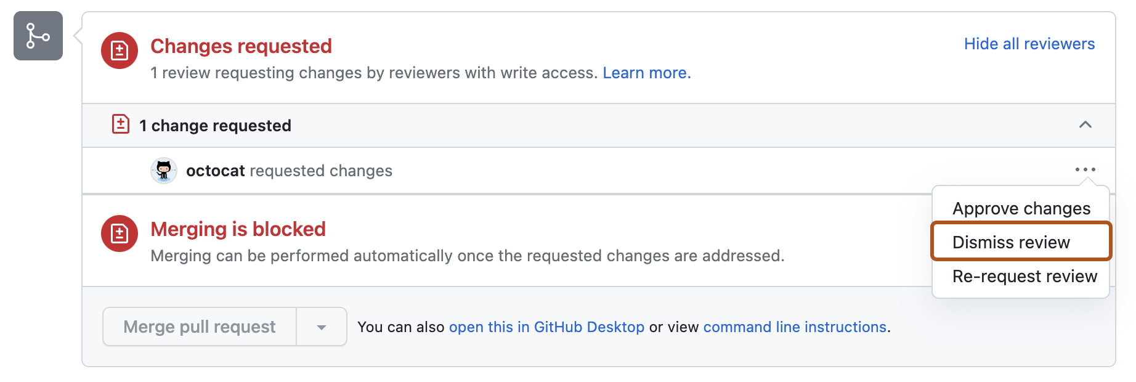Click the red Changes requested status icon
This screenshot has width=1136, height=382.
120,51
